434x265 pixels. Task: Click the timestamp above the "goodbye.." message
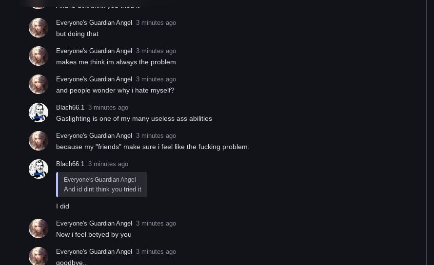click(156, 252)
